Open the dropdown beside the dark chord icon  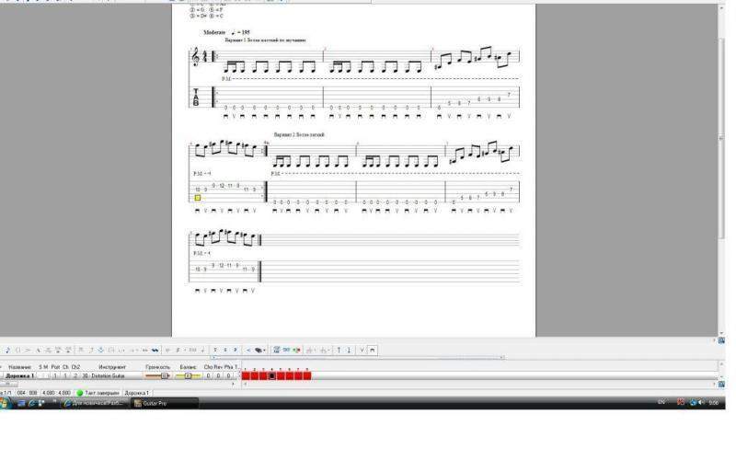[264, 351]
